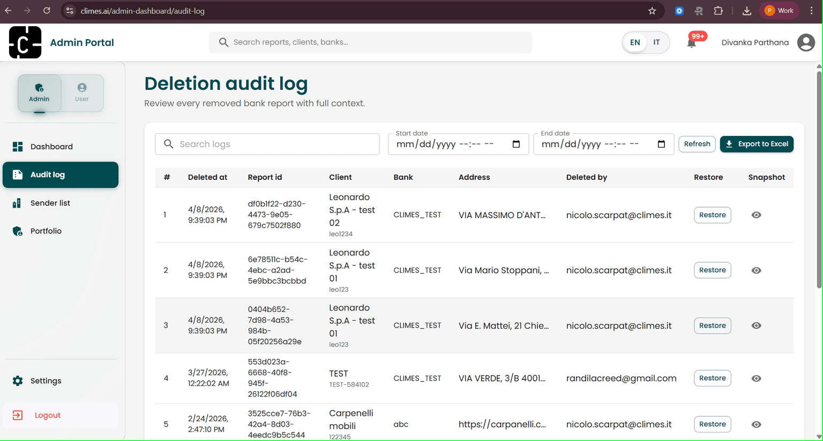View snapshot for report 6e78511c row
Viewport: 823px width, 441px height.
756,270
